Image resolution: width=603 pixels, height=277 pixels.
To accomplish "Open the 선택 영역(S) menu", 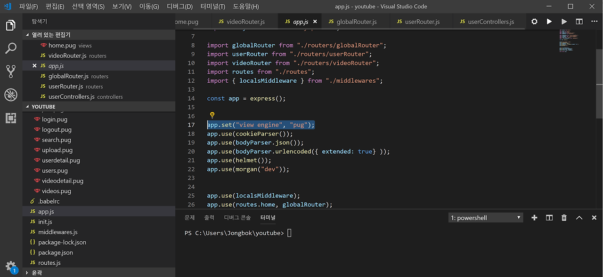I will point(88,7).
